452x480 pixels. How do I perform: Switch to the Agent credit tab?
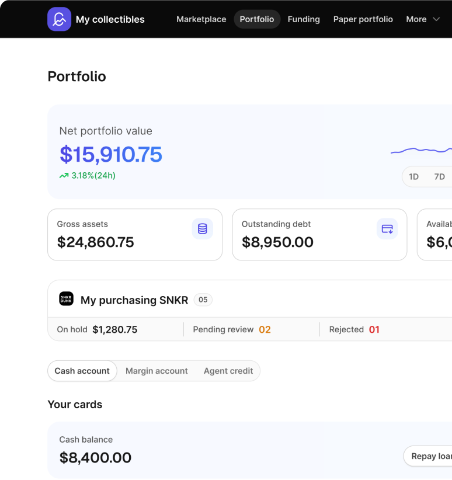point(228,371)
